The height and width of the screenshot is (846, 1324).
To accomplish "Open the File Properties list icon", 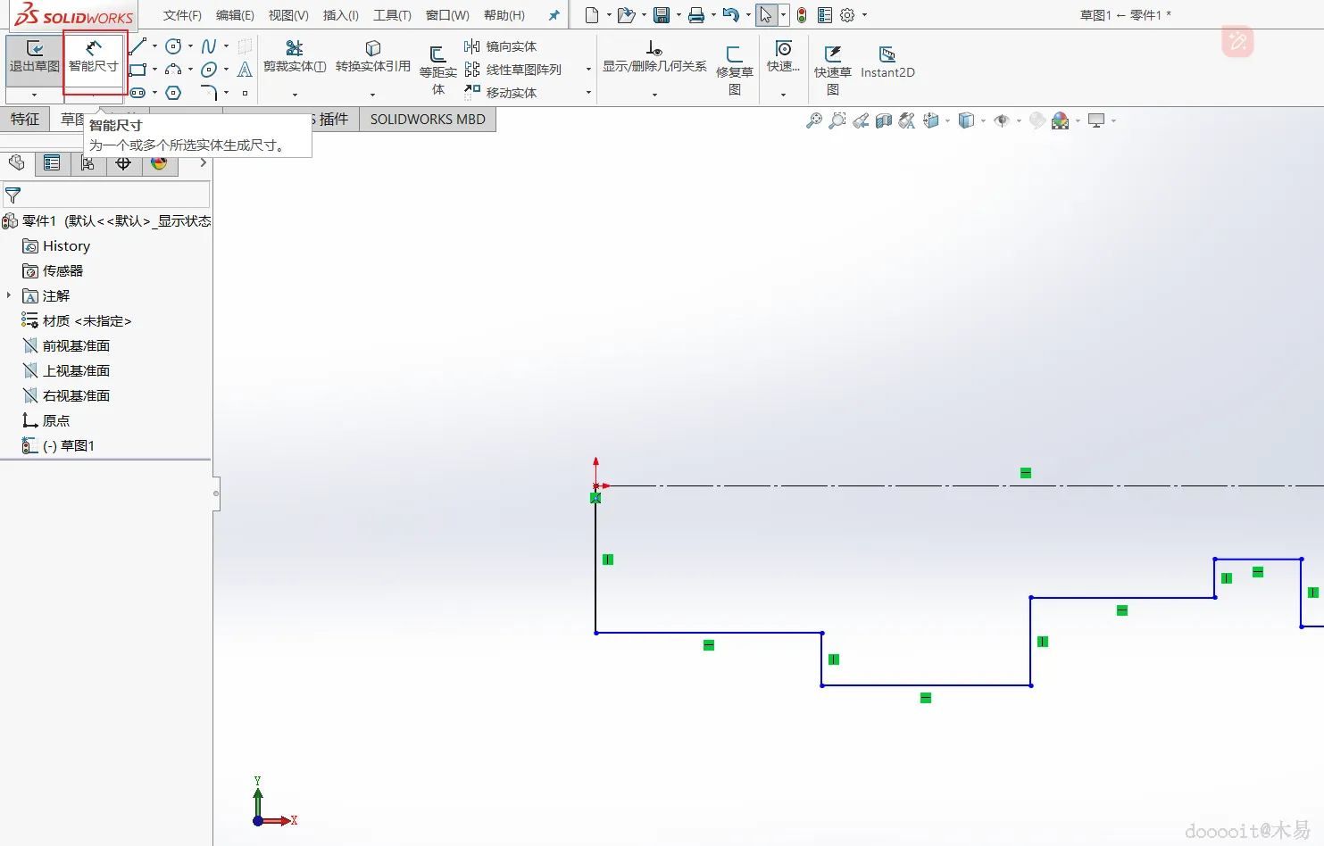I will (x=825, y=15).
